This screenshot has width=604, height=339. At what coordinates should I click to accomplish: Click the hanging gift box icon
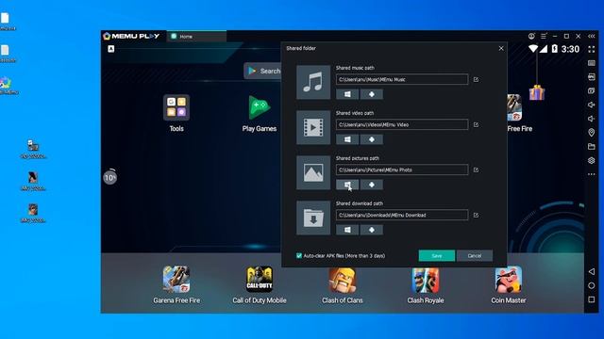click(537, 92)
